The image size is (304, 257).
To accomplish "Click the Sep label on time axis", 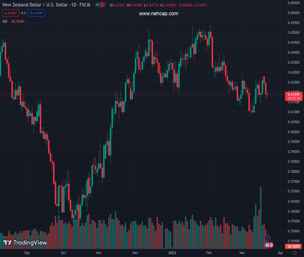I will 27,253.
